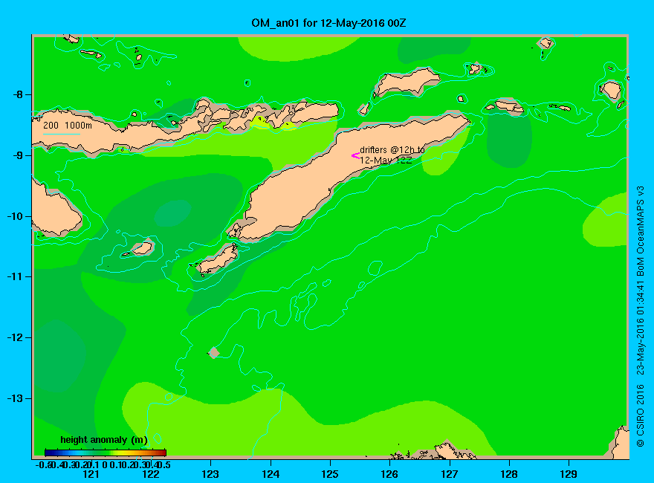654x483 pixels.
Task: Click the Sumba island at the left edge
Action: click(x=55, y=210)
